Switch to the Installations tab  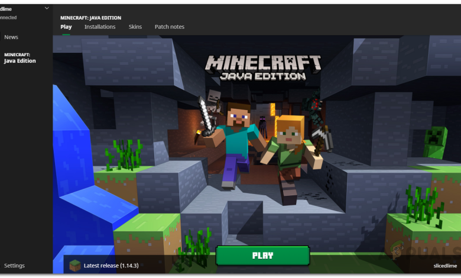pyautogui.click(x=100, y=27)
